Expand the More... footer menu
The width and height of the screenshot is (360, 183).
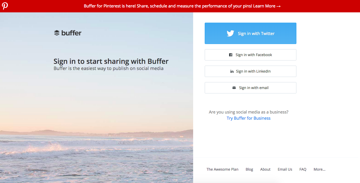[319, 169]
